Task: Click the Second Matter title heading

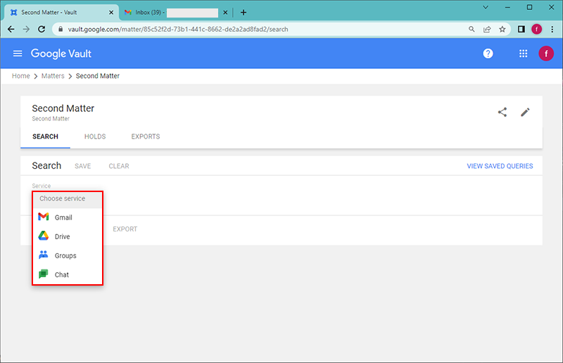Action: (x=63, y=108)
